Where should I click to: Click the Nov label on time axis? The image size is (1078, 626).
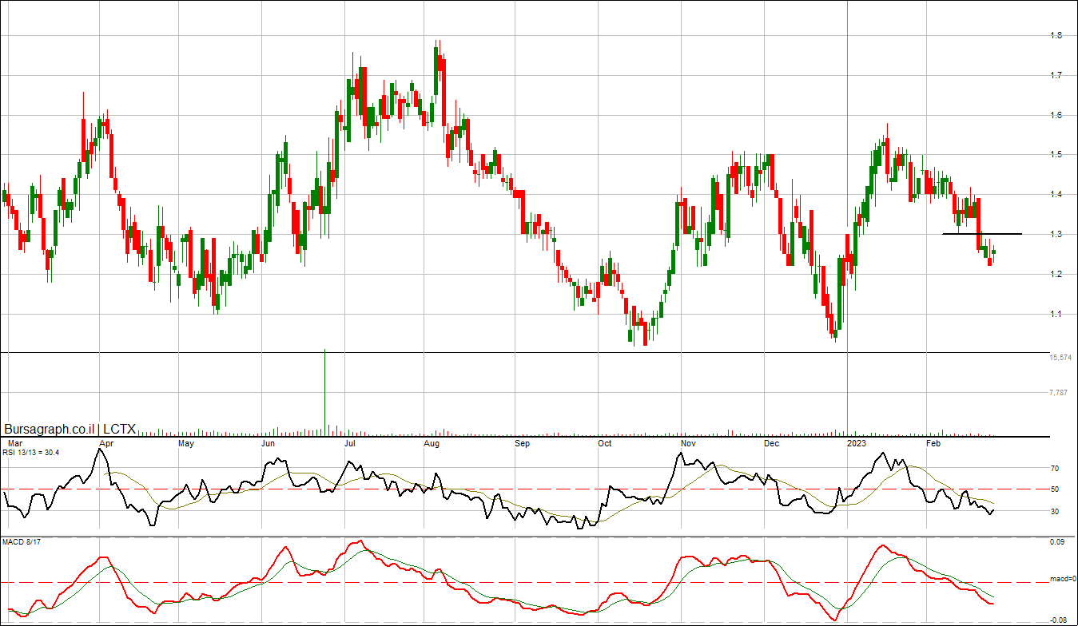point(688,442)
